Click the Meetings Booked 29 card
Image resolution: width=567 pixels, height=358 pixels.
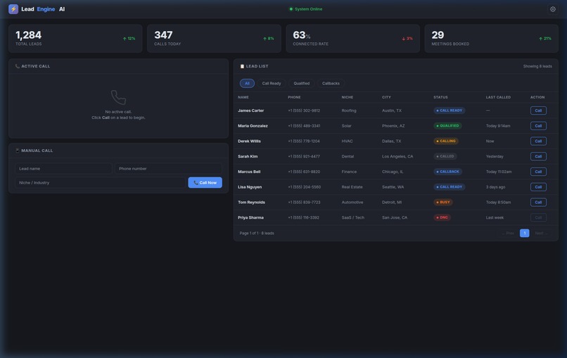[x=492, y=39]
